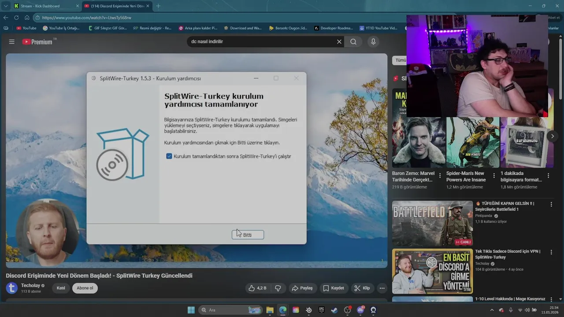This screenshot has height=317, width=564.
Task: Click the magnifier search button
Action: pos(353,42)
